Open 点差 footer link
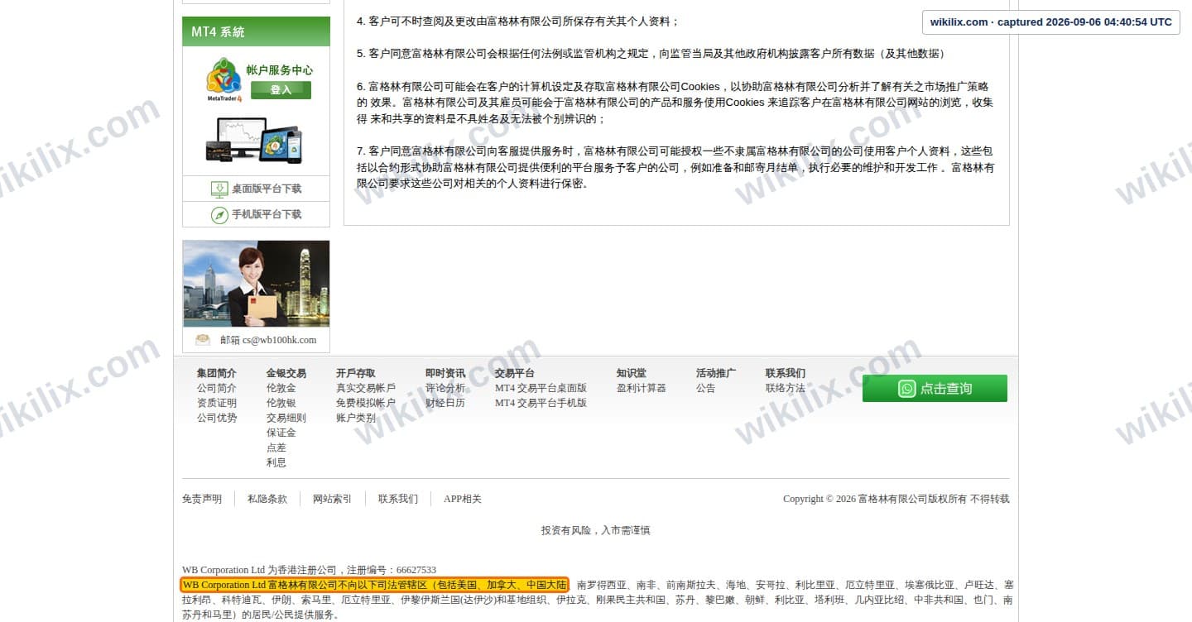 click(x=276, y=447)
